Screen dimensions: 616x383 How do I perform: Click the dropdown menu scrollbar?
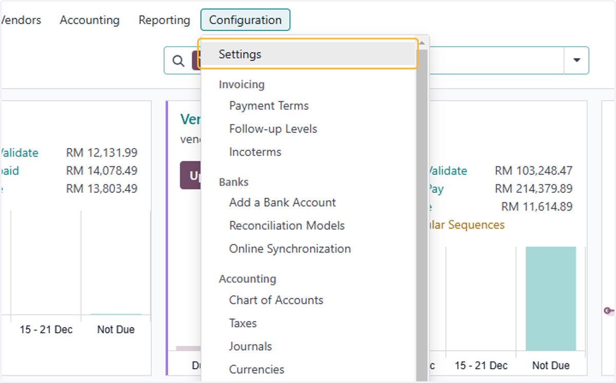pos(422,216)
